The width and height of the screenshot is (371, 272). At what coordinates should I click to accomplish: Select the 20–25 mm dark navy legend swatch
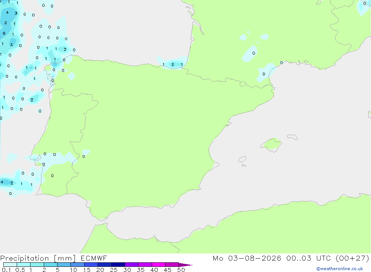(104, 265)
